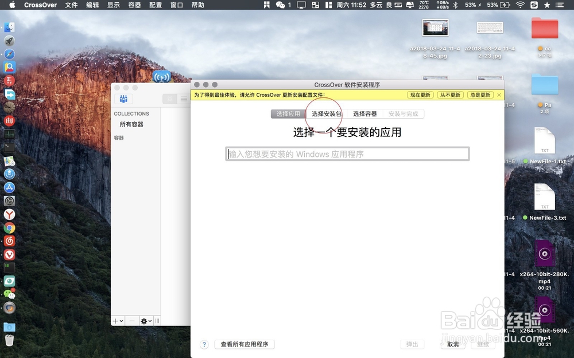Open Launchpad rocket icon in Dock

tap(9, 41)
